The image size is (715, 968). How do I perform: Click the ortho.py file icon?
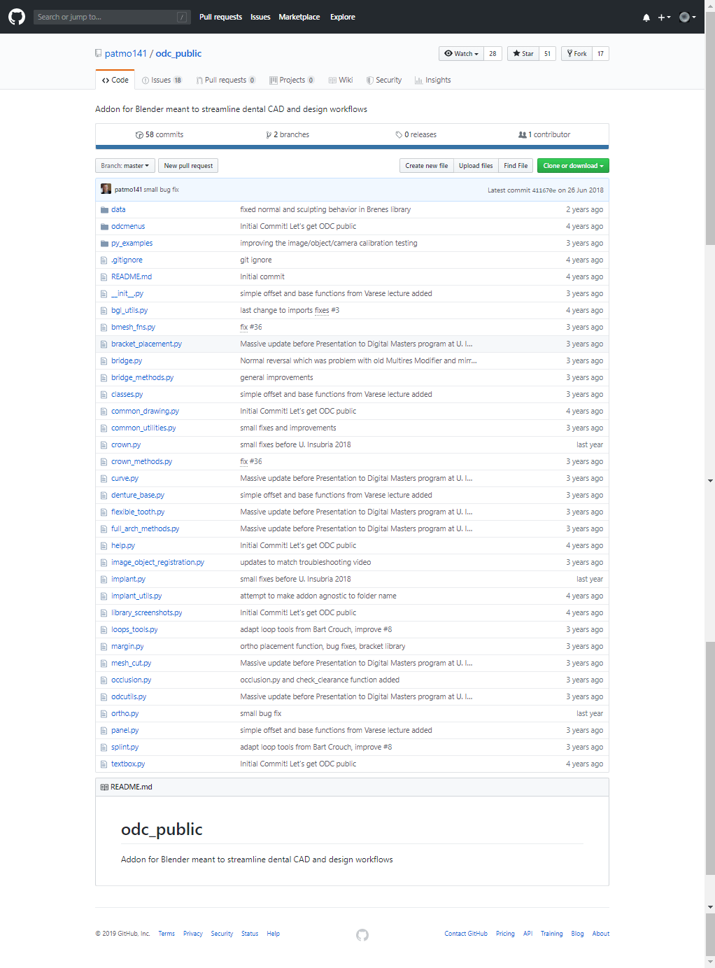pyautogui.click(x=104, y=714)
